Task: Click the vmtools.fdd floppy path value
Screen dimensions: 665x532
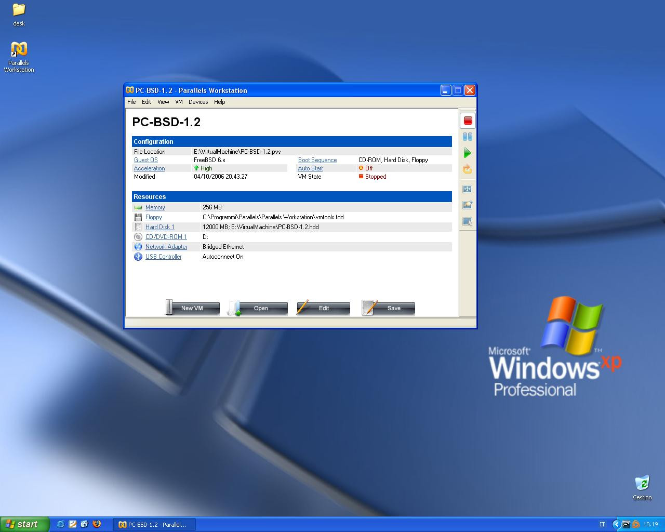Action: point(273,217)
